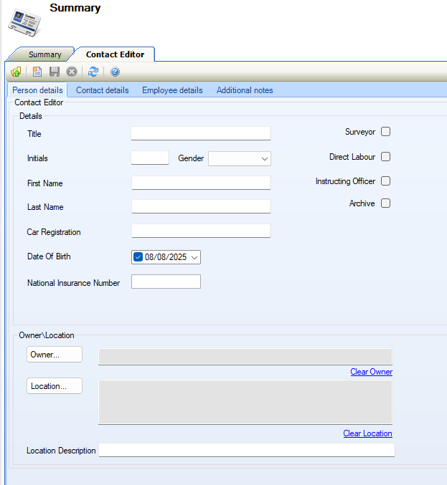
Task: Enable the Surveyor checkbox
Action: pos(386,132)
